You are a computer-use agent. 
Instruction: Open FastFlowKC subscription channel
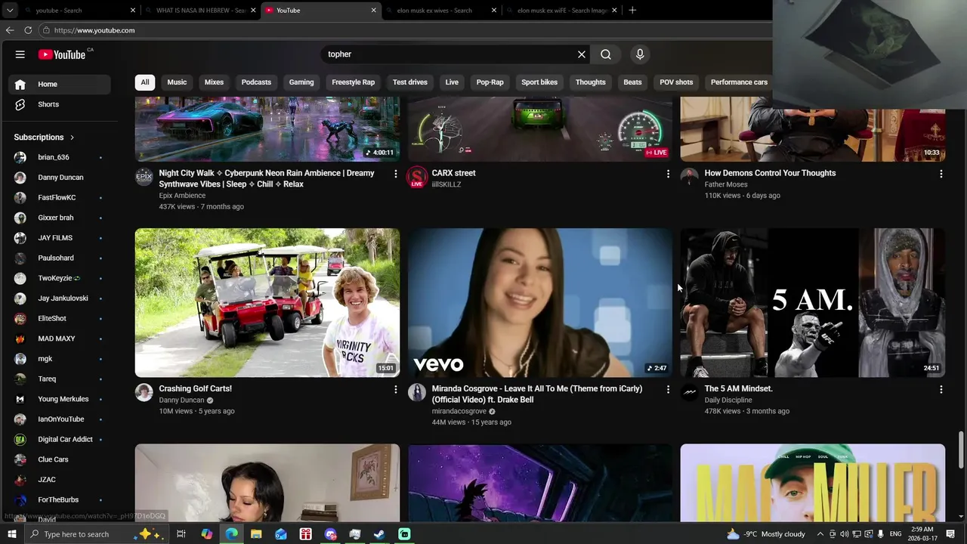pos(60,197)
